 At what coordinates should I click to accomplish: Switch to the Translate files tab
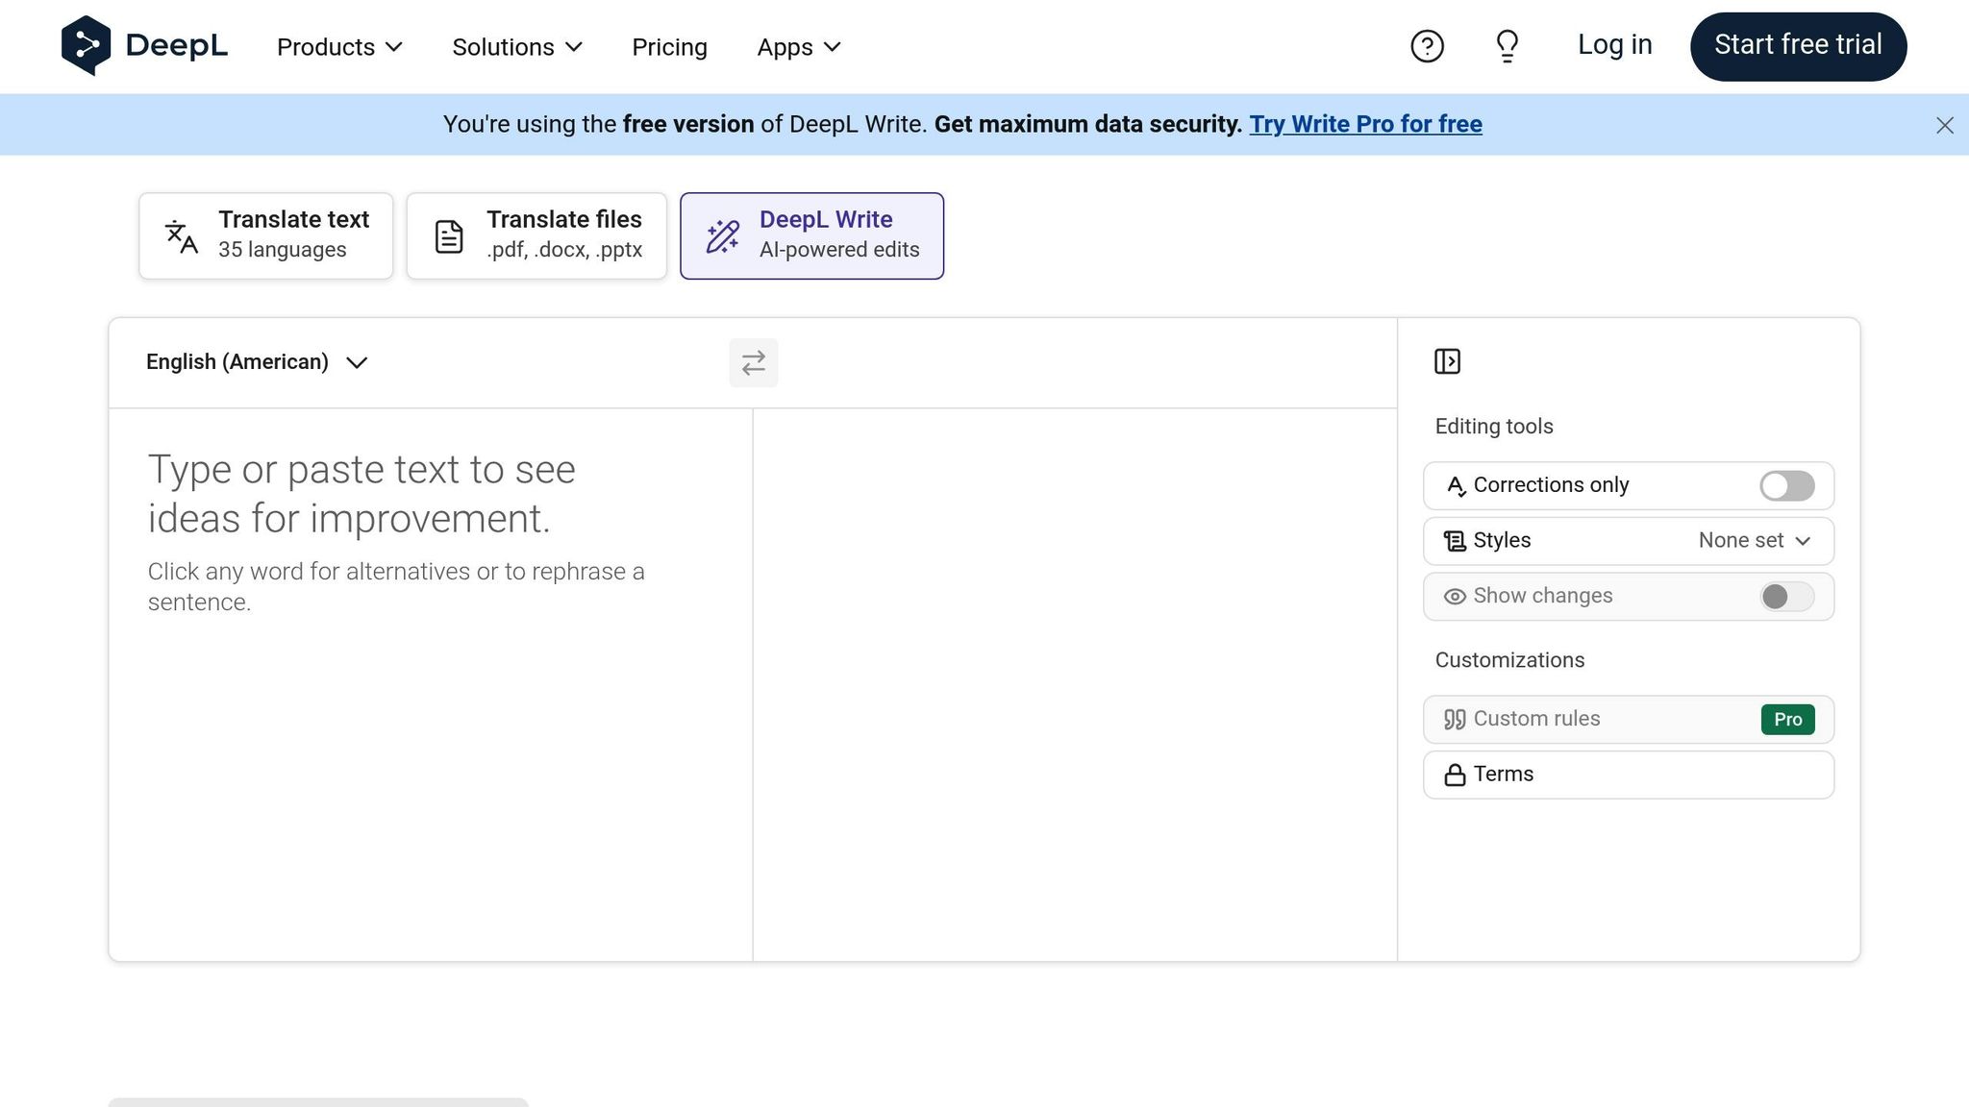(536, 235)
